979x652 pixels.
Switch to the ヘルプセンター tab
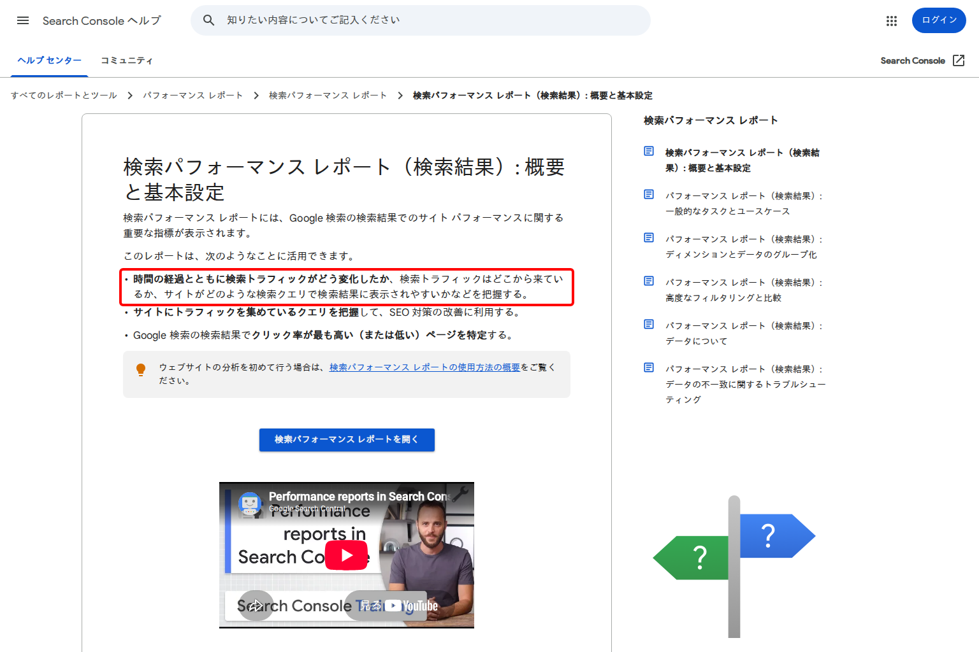pyautogui.click(x=50, y=60)
